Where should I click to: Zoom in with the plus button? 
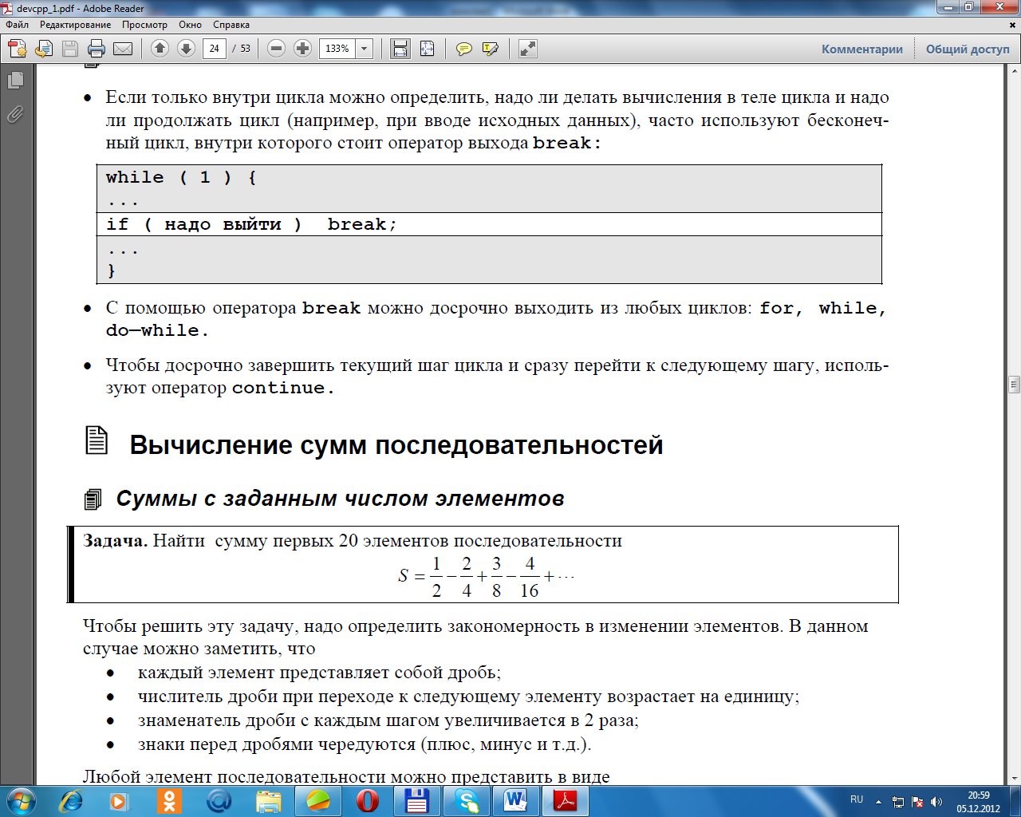tap(302, 49)
